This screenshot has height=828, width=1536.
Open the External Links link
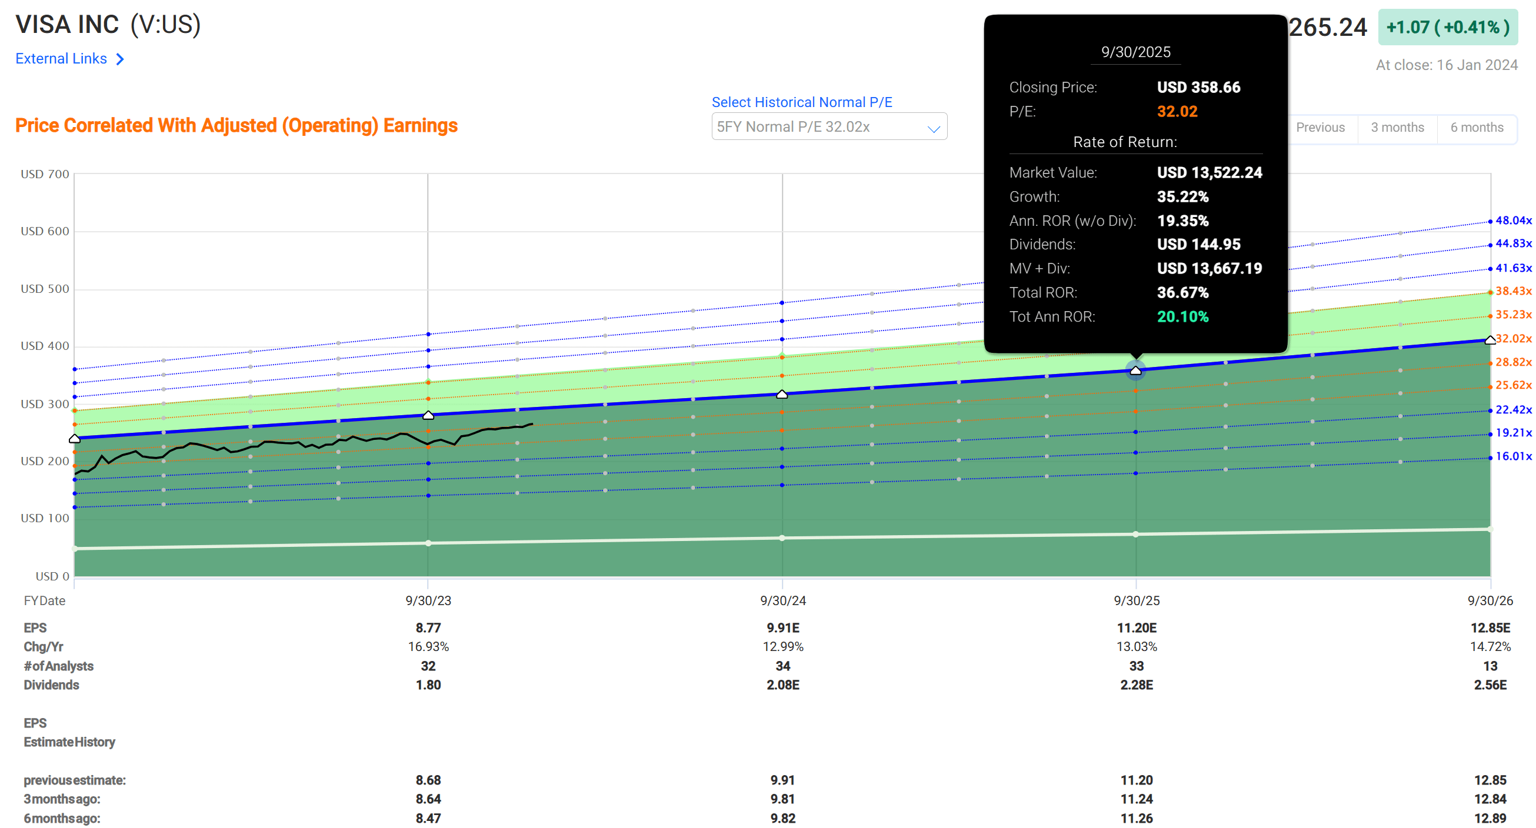point(61,58)
